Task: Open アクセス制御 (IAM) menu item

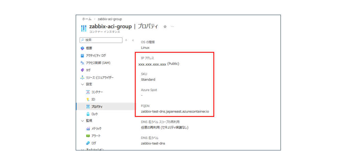Action: tap(98, 63)
